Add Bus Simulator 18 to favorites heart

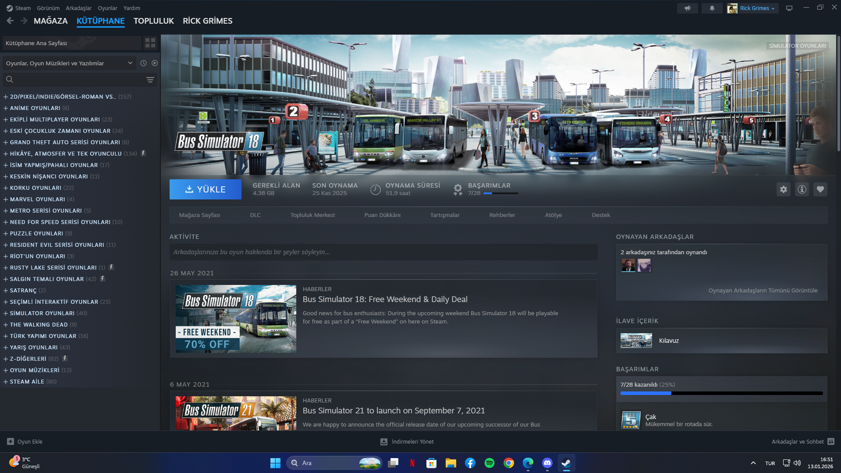coord(820,189)
